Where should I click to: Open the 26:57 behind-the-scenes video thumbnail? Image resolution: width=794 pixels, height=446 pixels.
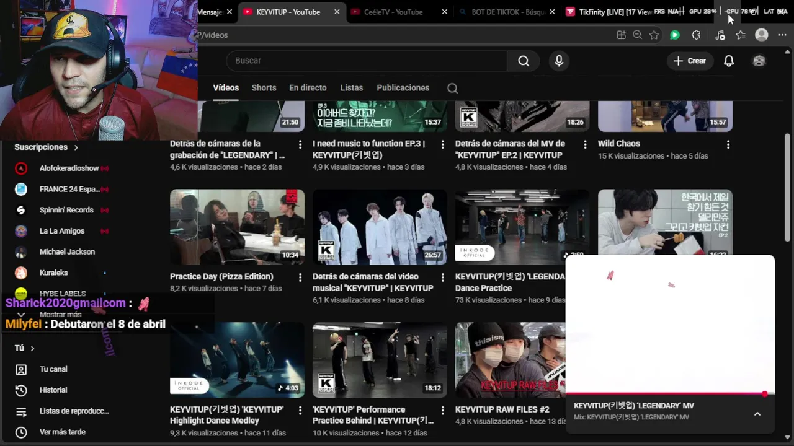(x=380, y=227)
